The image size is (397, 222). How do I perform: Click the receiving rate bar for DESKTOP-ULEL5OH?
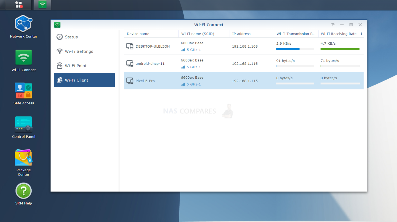point(340,49)
